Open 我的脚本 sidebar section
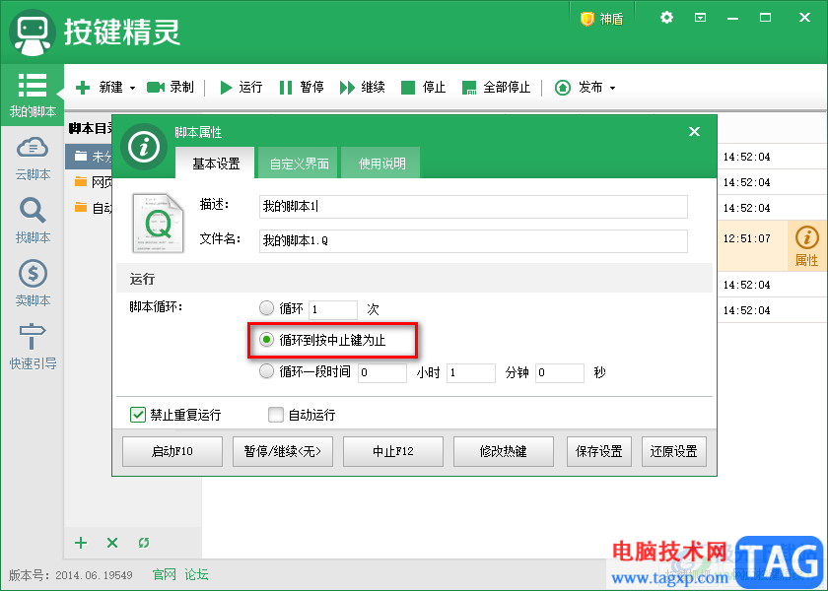 (x=33, y=96)
